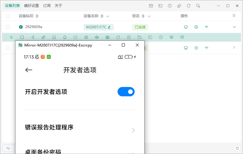Click circular reload icon in control bar

[x=118, y=37]
